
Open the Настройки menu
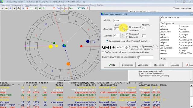tap(61, 5)
